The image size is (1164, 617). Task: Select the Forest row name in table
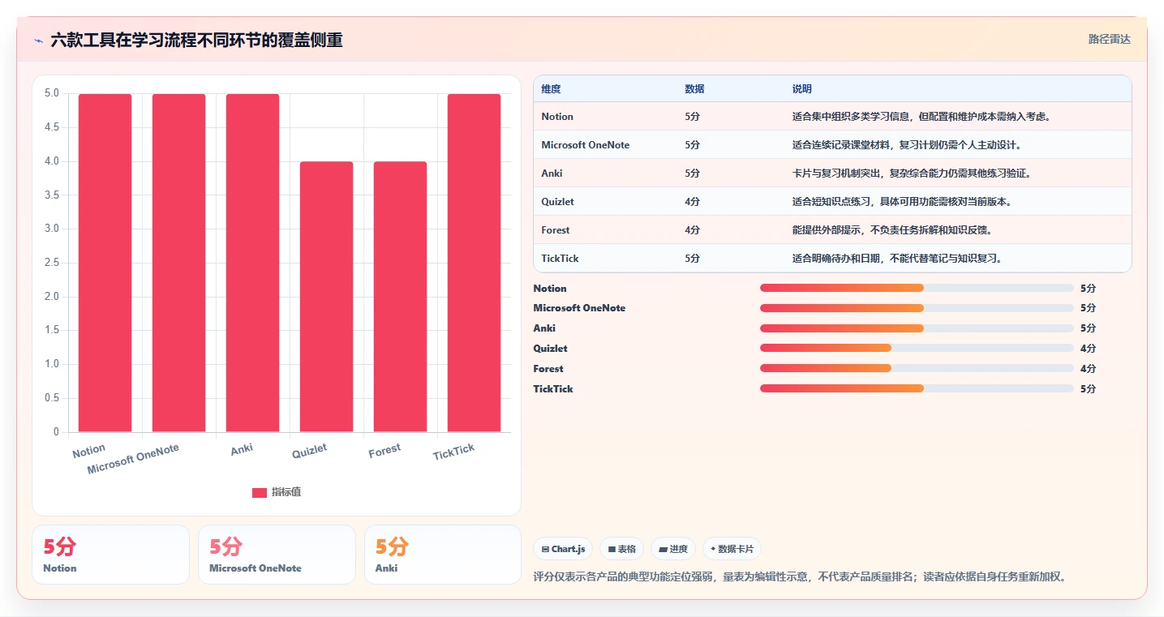tap(556, 230)
